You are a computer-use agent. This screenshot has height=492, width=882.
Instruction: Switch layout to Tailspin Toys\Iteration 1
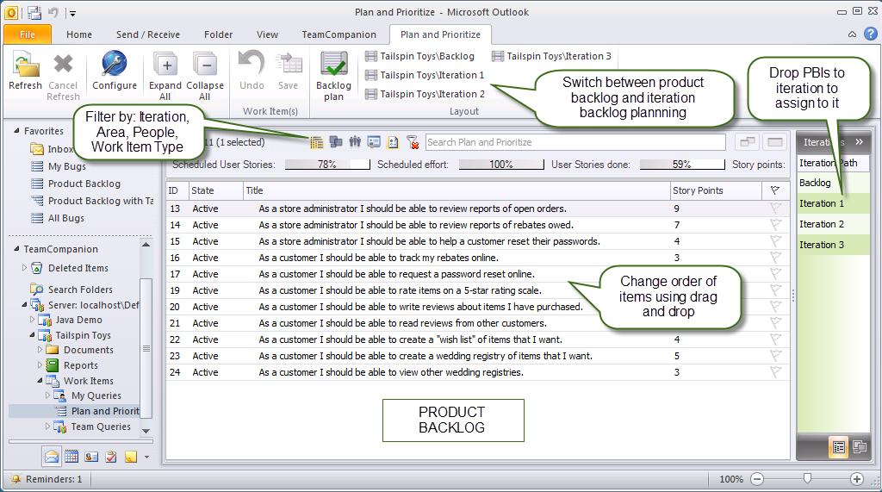click(425, 75)
